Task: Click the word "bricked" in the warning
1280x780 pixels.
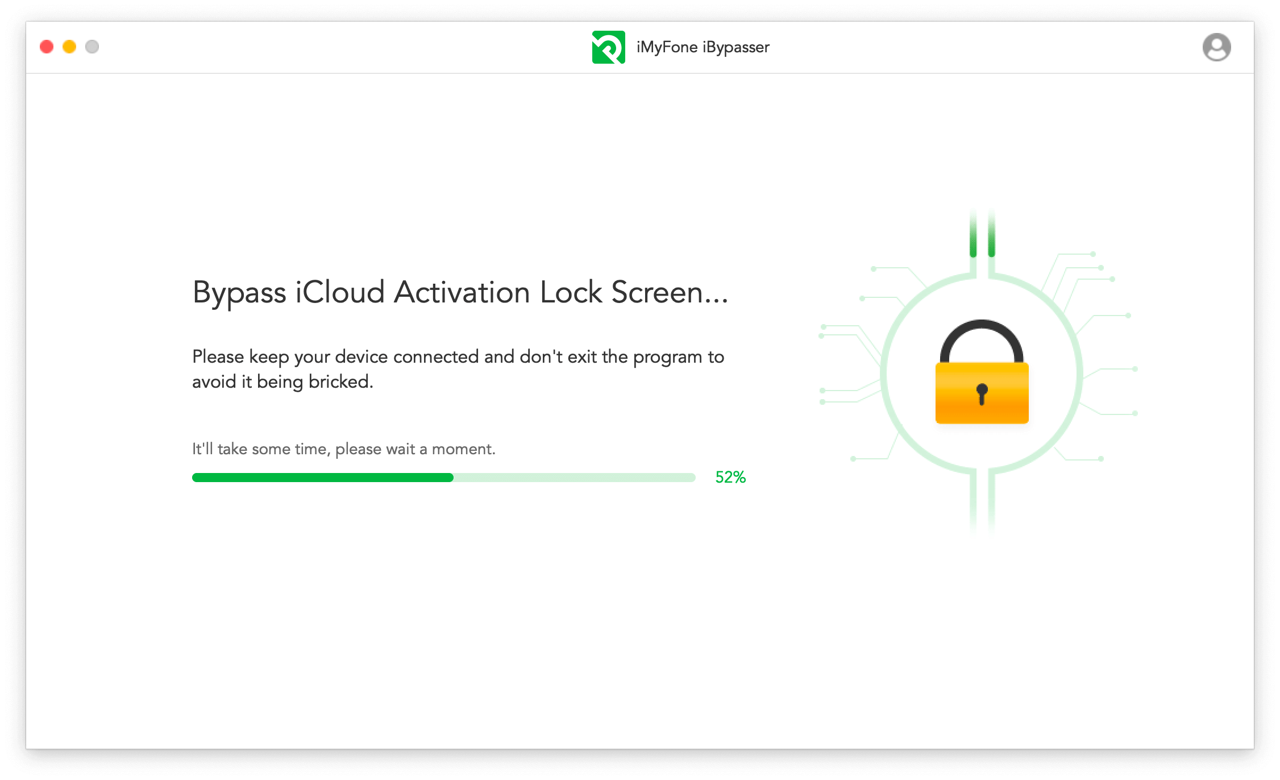Action: [x=340, y=382]
